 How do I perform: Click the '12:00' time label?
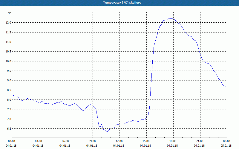click(x=119, y=141)
